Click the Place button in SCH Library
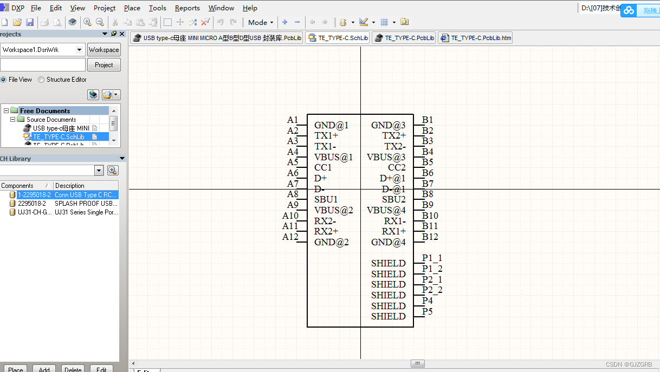Viewport: 660px width, 372px height. tap(15, 369)
